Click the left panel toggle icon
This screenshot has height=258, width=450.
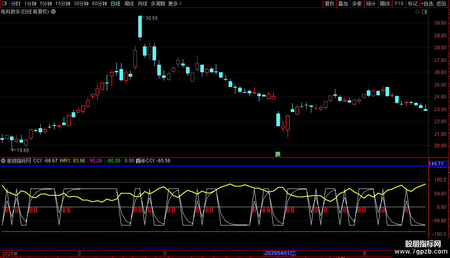point(4,4)
